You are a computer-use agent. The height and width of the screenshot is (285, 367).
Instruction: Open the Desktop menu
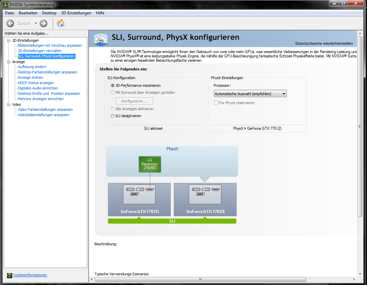tap(49, 13)
